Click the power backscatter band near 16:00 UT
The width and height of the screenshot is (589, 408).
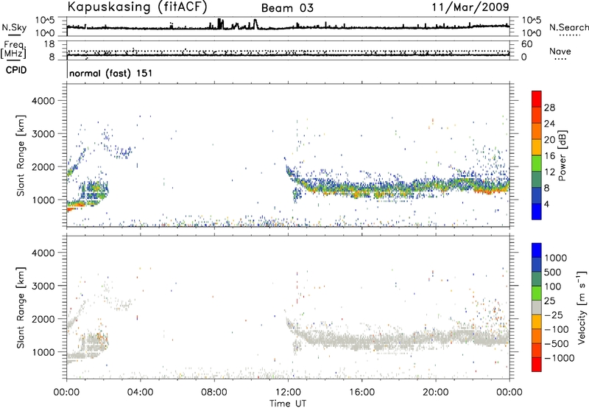tap(361, 190)
